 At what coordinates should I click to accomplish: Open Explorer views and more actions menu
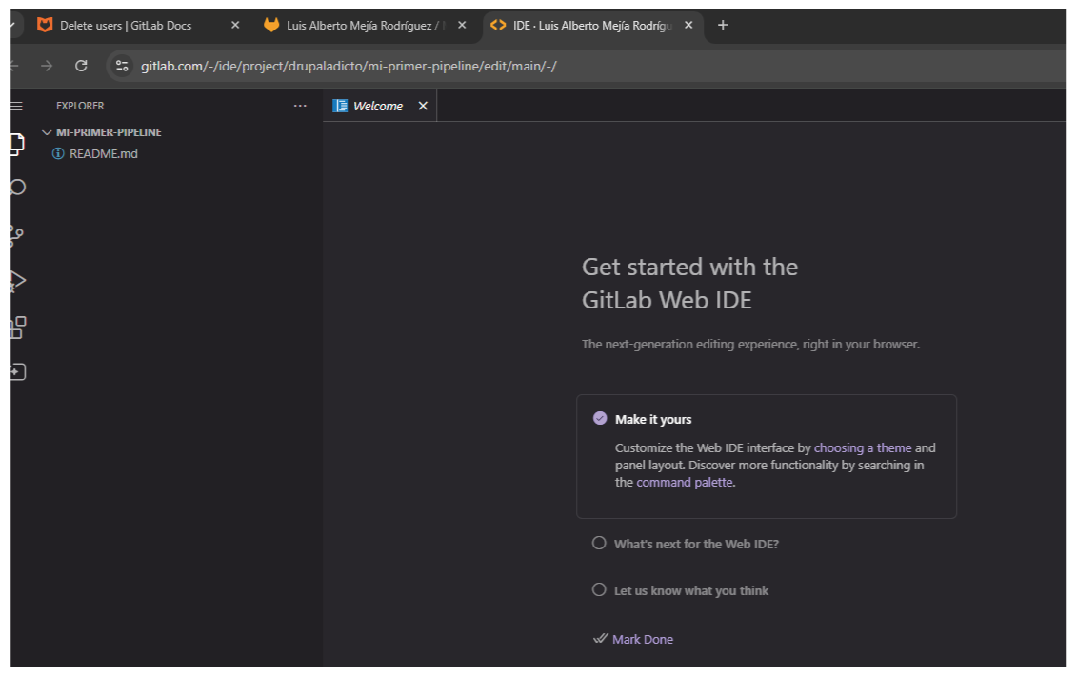coord(300,106)
